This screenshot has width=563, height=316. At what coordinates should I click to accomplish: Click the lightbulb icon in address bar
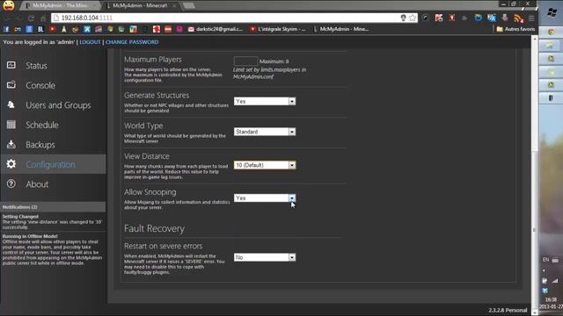click(403, 18)
